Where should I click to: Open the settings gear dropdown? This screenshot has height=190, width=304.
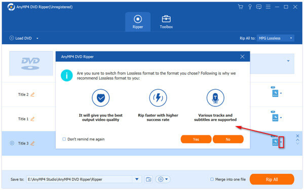coord(163,179)
